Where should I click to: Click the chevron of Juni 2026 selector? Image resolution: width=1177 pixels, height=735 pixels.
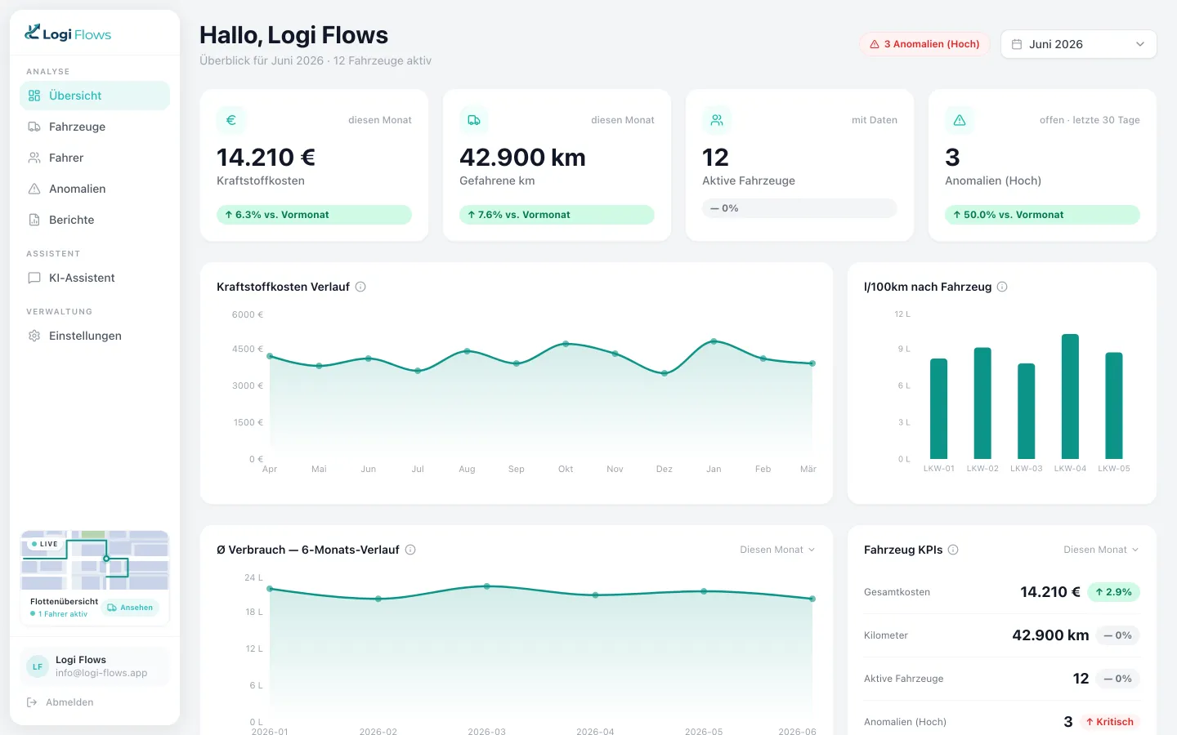point(1140,44)
